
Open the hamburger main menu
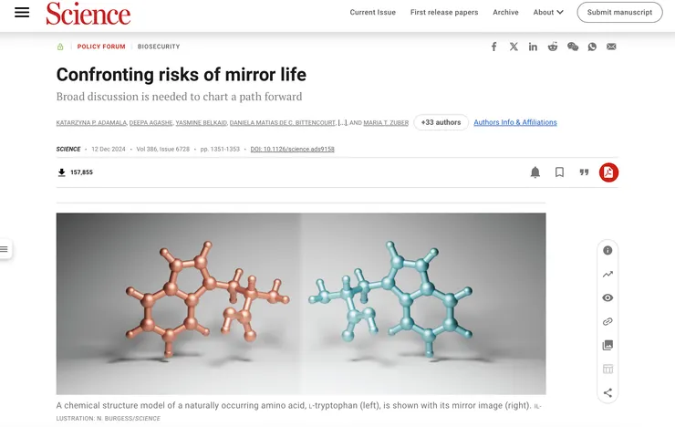[22, 12]
